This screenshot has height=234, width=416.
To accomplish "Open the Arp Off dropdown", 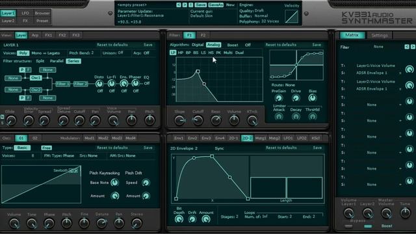I will click(146, 53).
